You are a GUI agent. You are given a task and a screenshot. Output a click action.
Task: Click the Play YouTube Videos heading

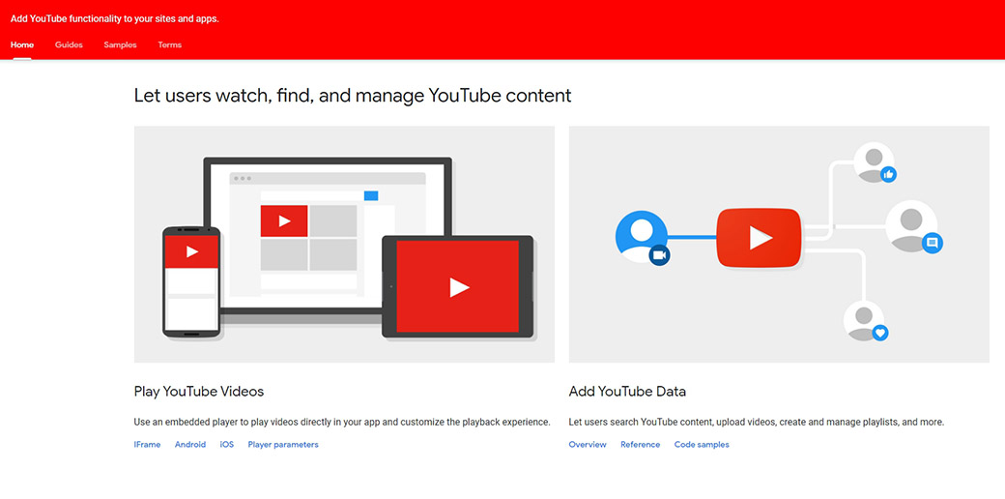(x=199, y=392)
